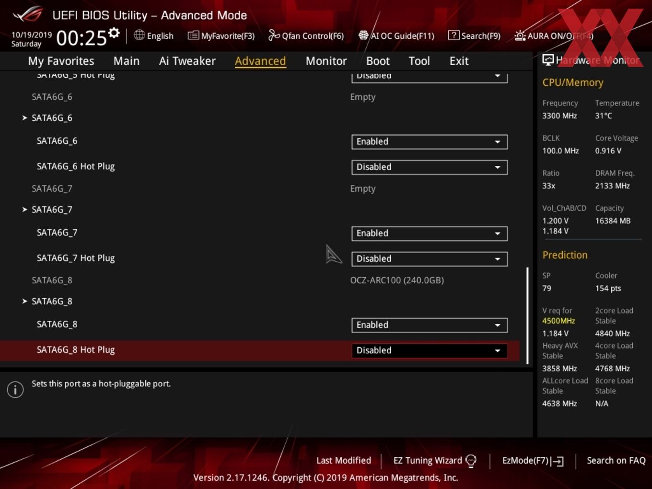Image resolution: width=652 pixels, height=489 pixels.
Task: Click the 3300 MHz frequency value
Action: tap(559, 116)
